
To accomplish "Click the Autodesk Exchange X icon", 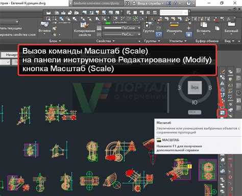I will point(169,3).
